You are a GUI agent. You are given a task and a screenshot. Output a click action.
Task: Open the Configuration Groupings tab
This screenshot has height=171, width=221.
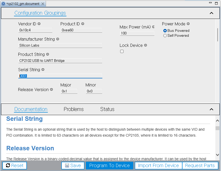40,13
